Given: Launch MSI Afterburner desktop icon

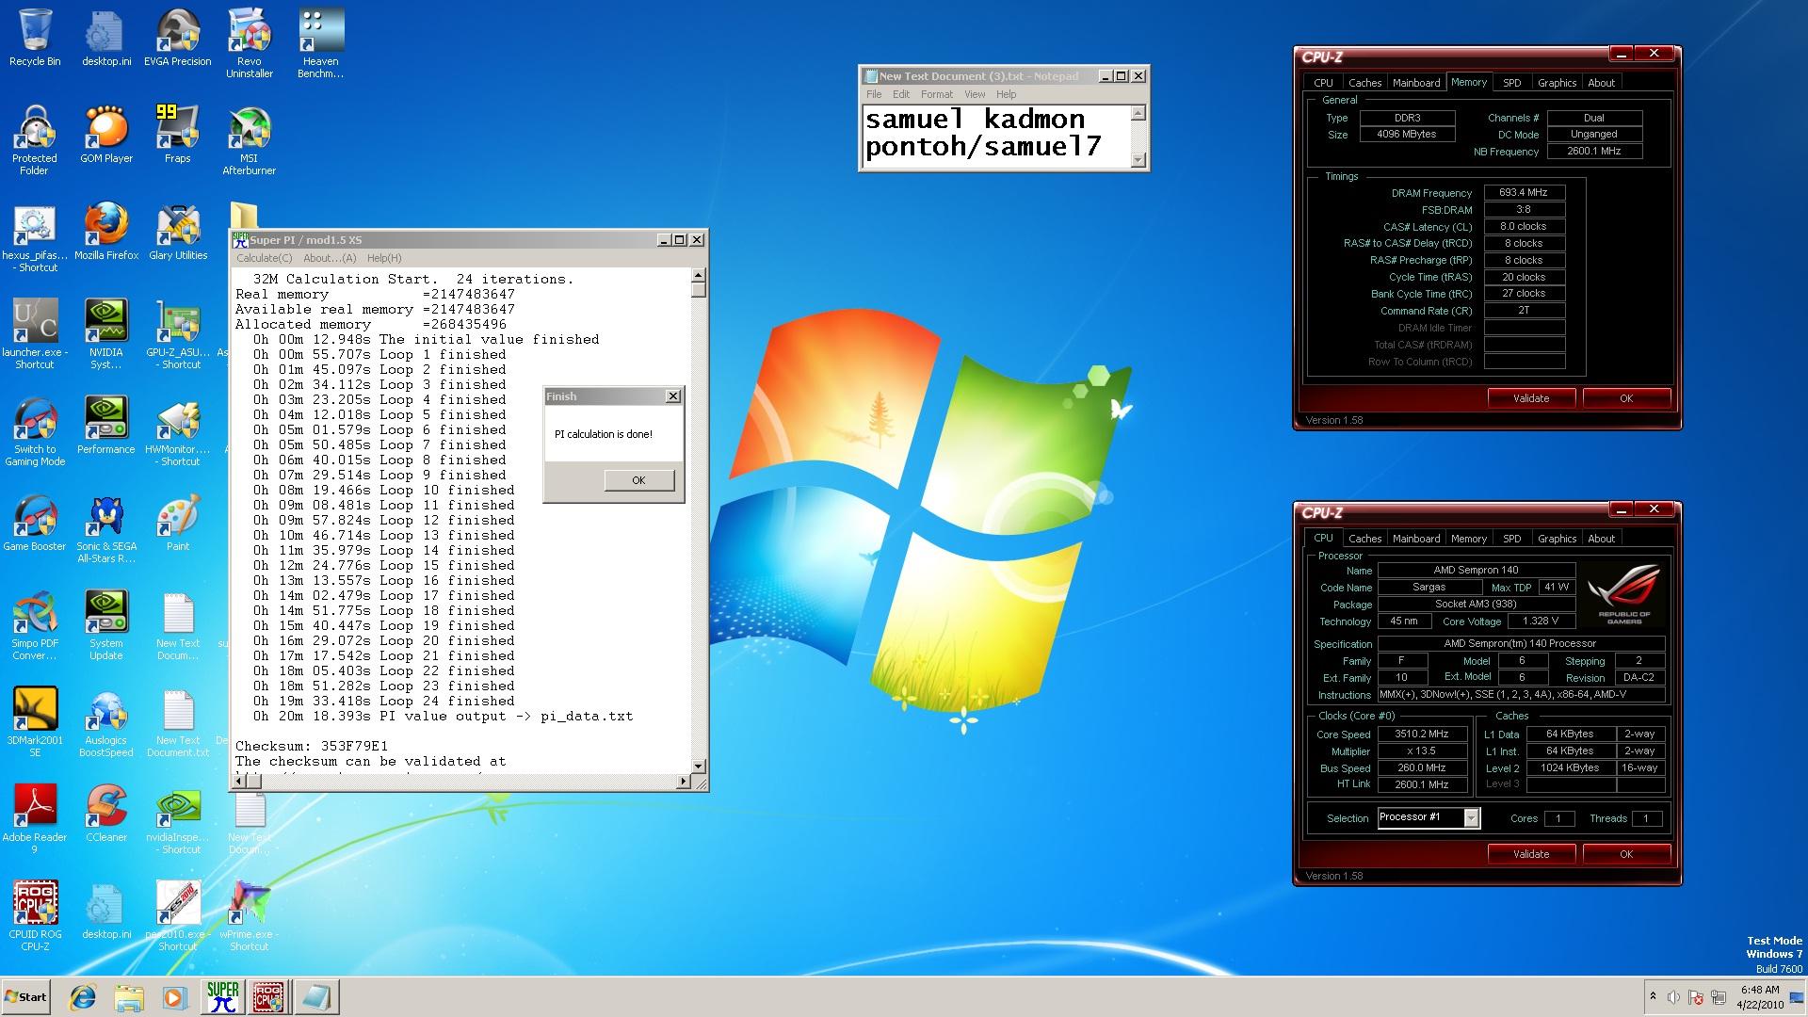Looking at the screenshot, I should (x=249, y=140).
